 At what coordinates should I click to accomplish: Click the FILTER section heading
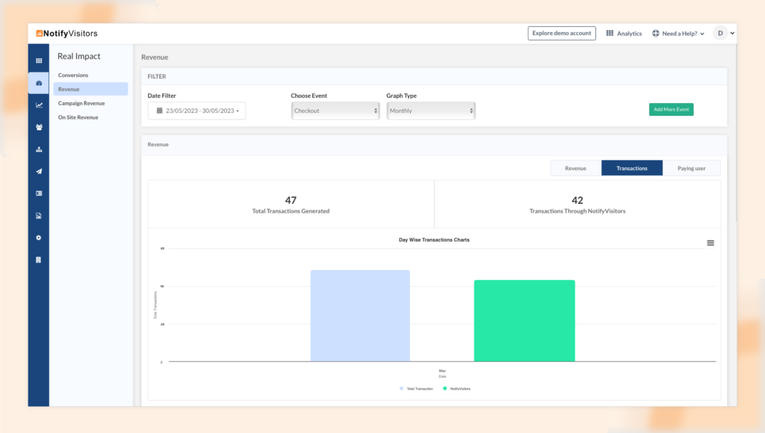coord(157,77)
